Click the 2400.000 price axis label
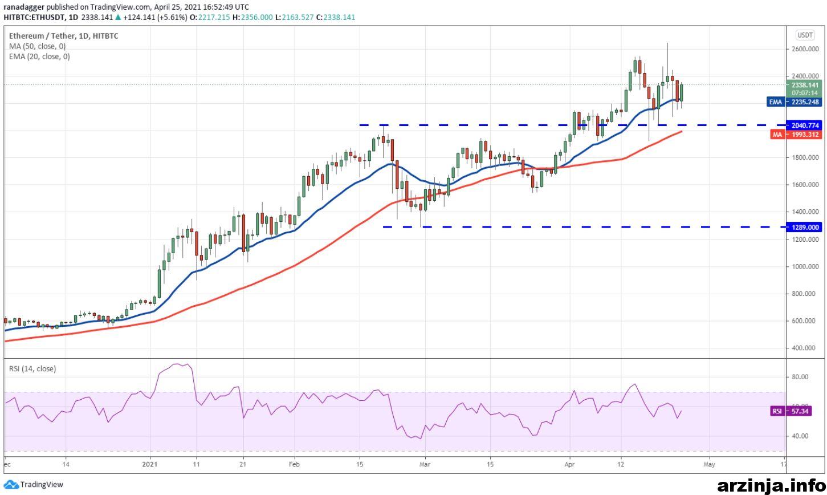Image resolution: width=827 pixels, height=495 pixels. tap(805, 76)
